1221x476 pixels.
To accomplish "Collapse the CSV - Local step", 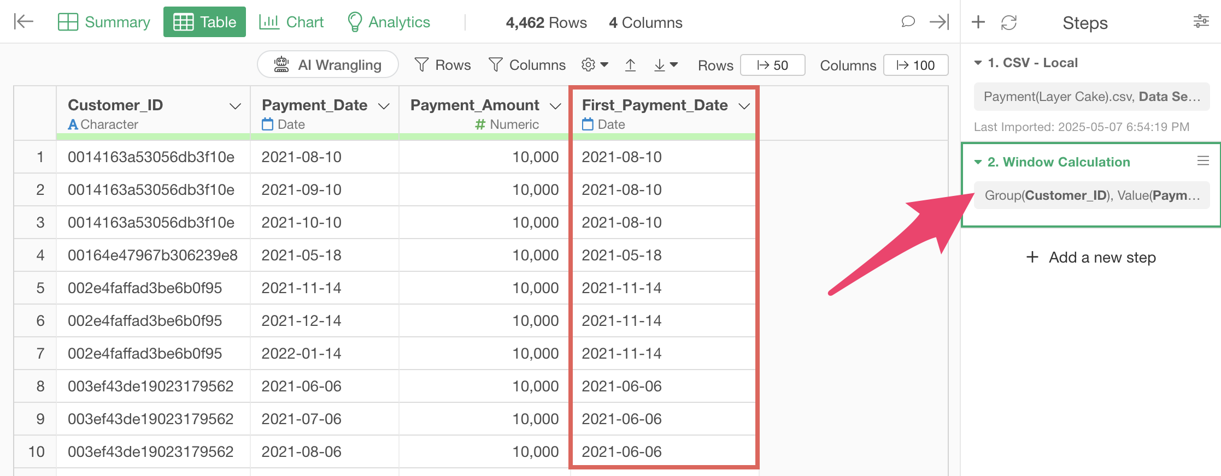I will (978, 63).
